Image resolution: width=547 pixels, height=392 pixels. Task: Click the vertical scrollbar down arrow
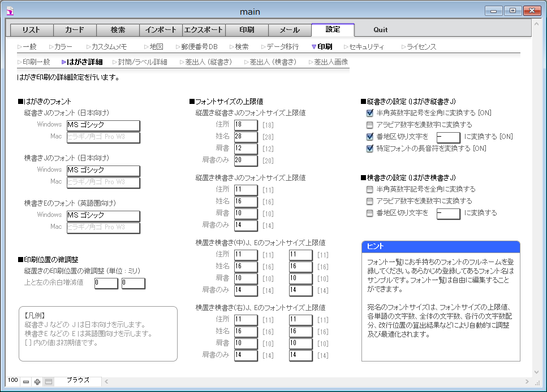pyautogui.click(x=537, y=372)
